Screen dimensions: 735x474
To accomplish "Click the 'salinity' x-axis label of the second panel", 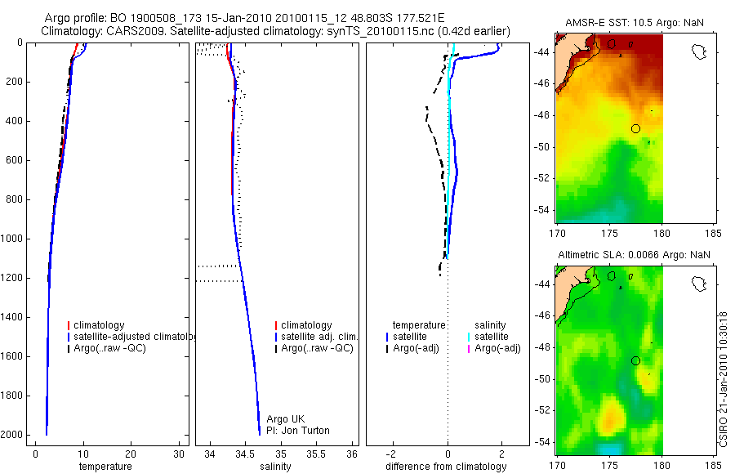I will tap(275, 467).
